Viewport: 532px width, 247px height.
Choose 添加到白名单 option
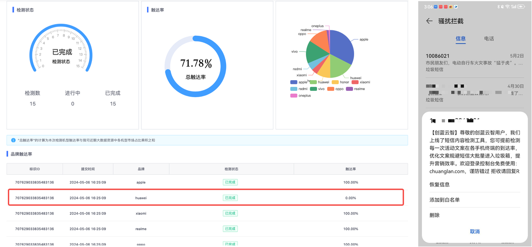(x=445, y=200)
